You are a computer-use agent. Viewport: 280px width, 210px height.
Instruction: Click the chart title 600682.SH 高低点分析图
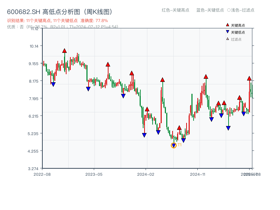click(x=59, y=11)
